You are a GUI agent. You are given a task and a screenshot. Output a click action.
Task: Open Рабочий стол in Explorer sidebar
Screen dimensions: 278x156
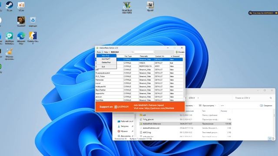click(125, 121)
